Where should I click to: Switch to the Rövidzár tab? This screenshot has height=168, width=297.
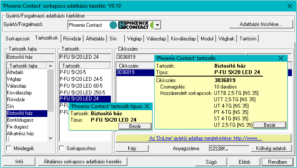coord(72,39)
